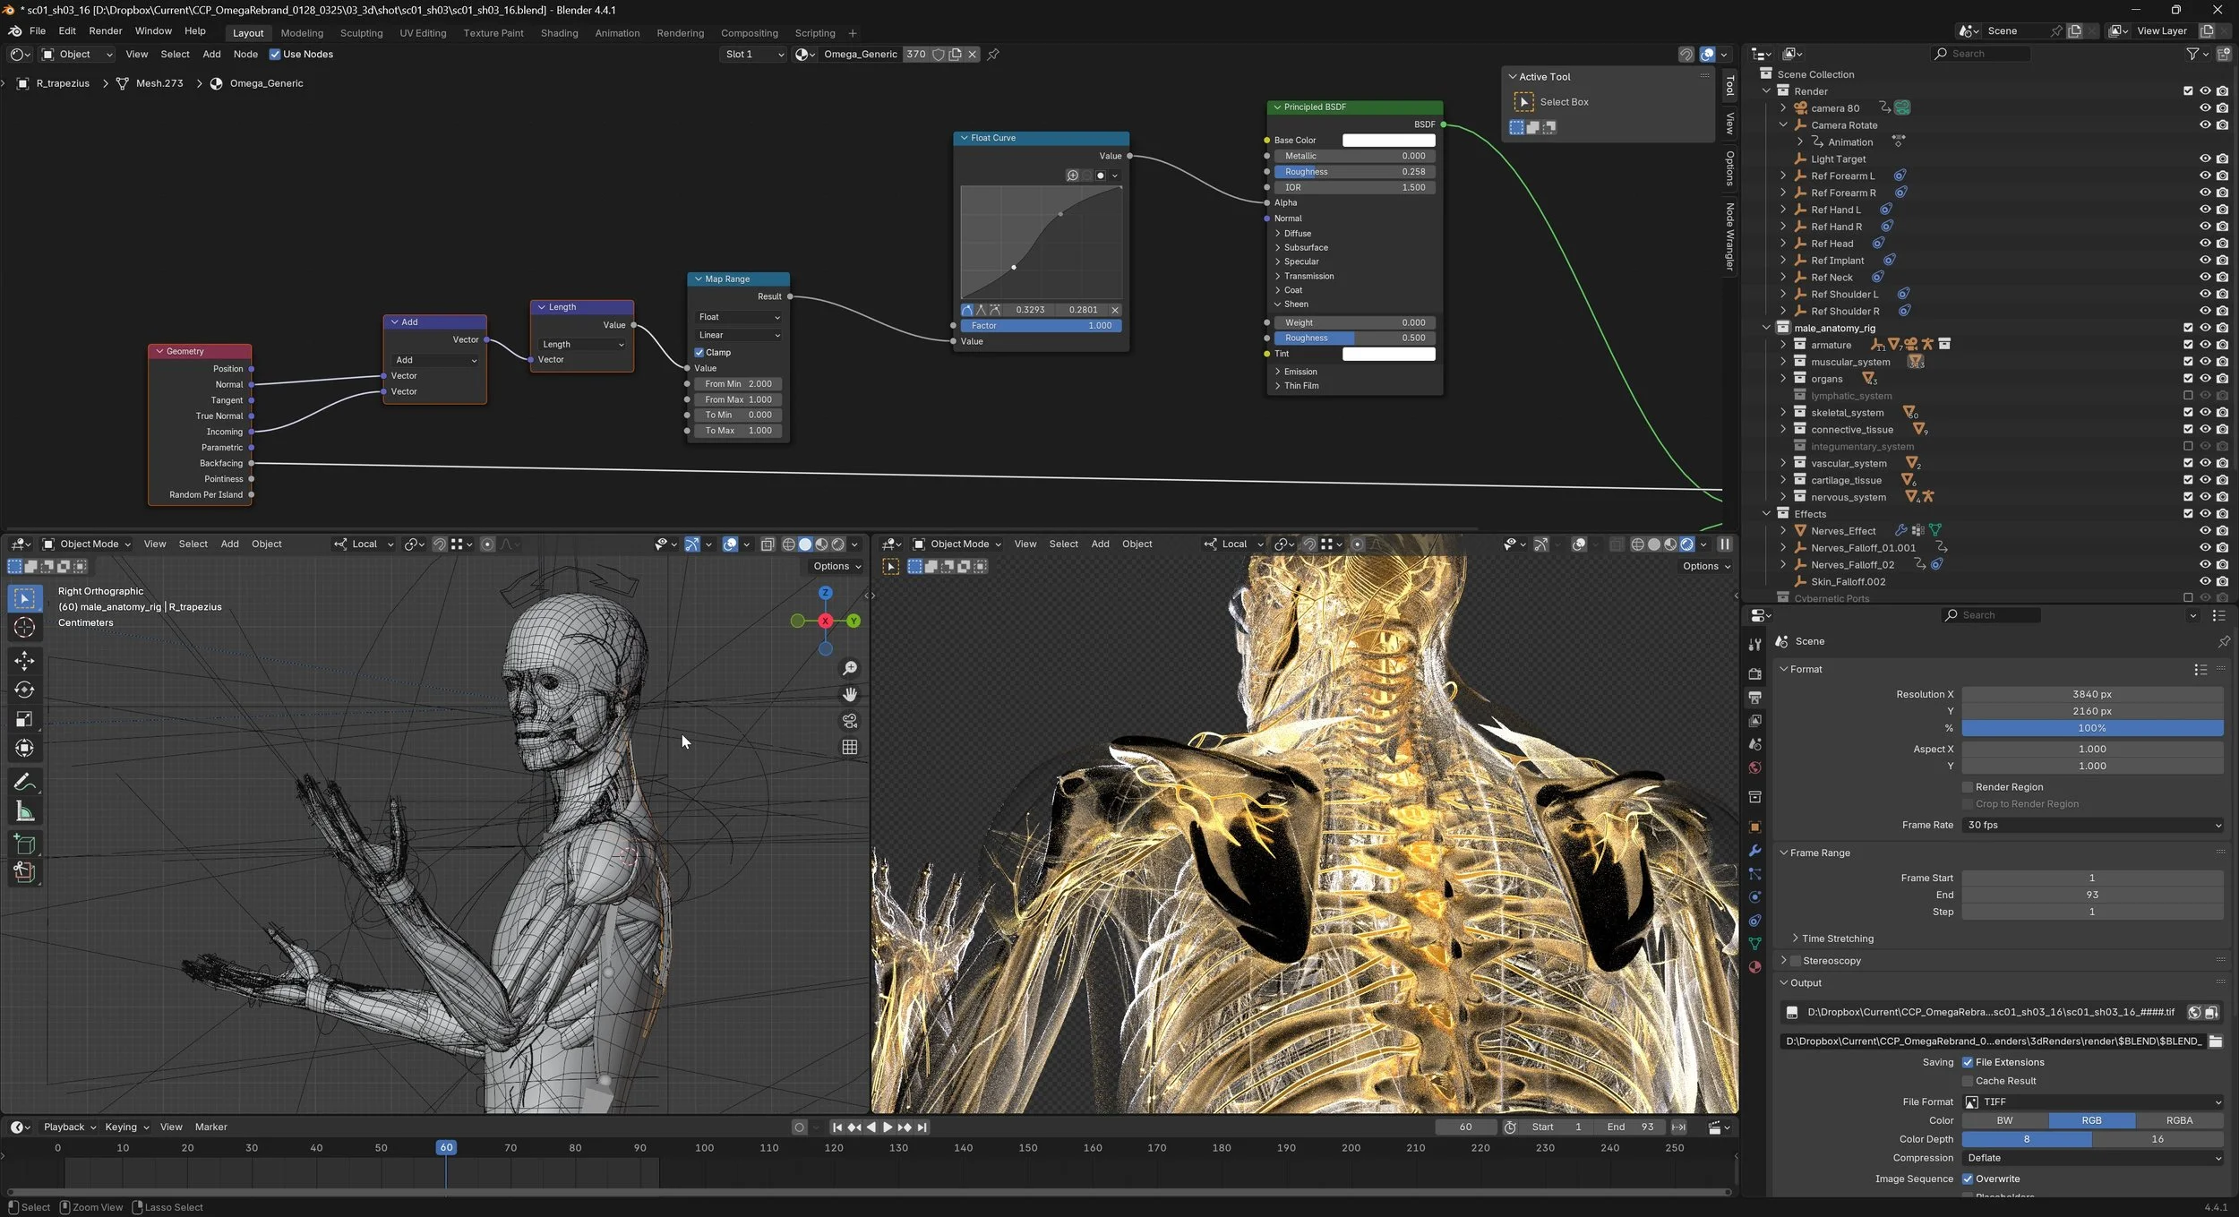
Task: Toggle the Use Nodes checkbox
Action: 275,55
